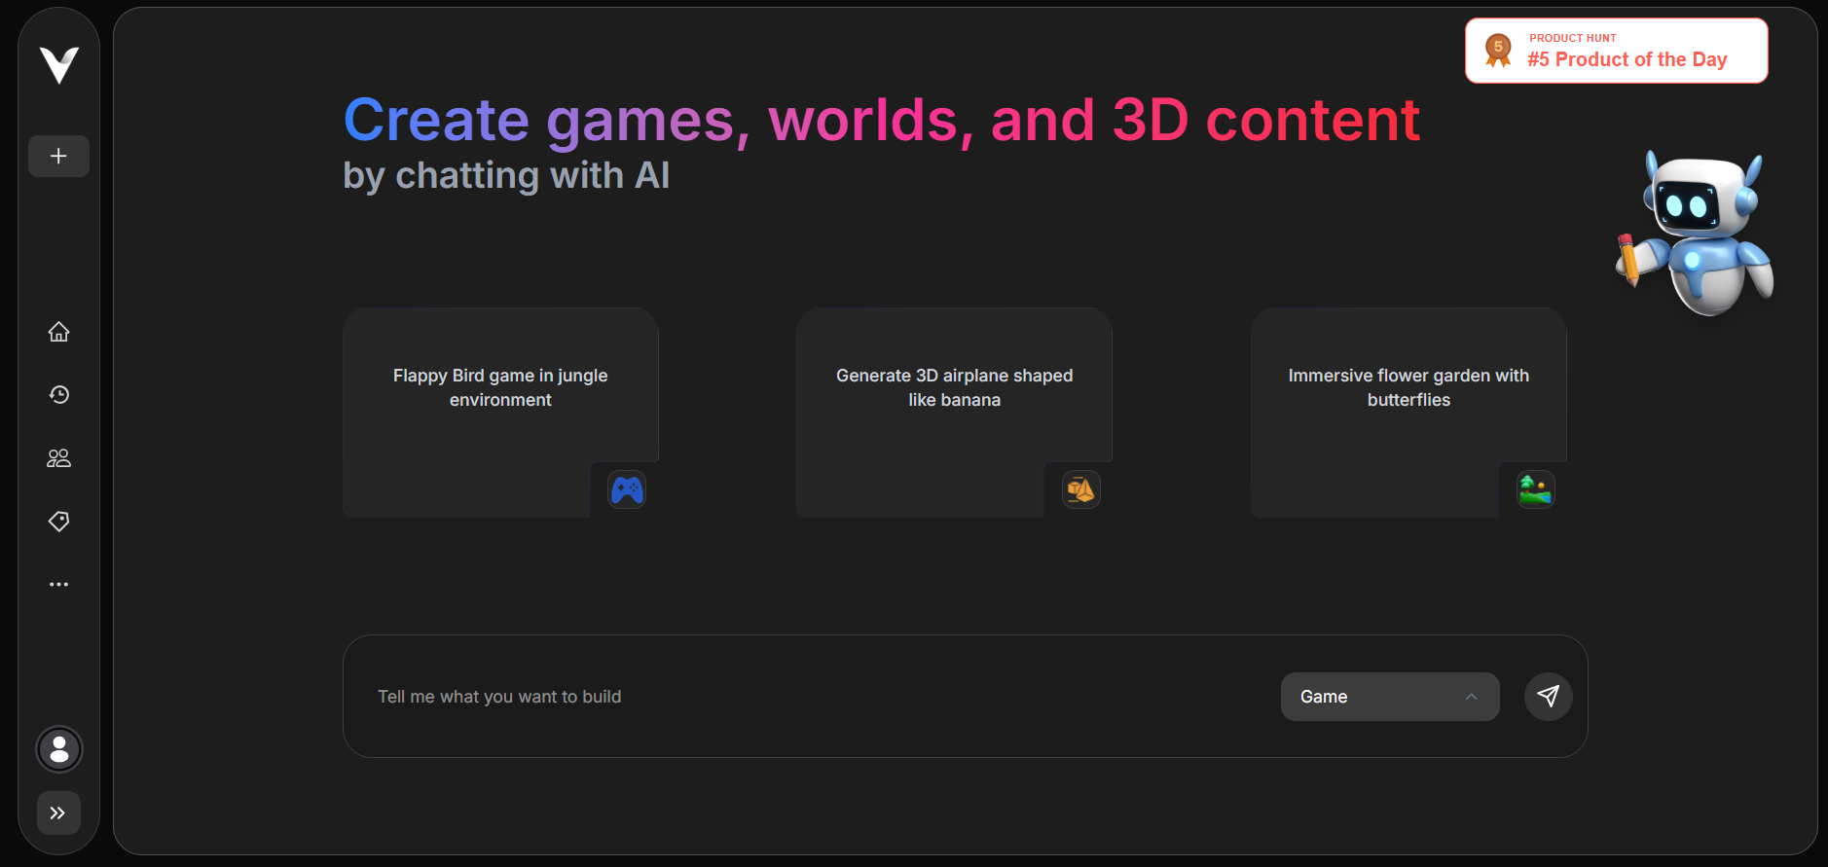
Task: Click the orange 3D shapes icon
Action: [x=1080, y=489]
